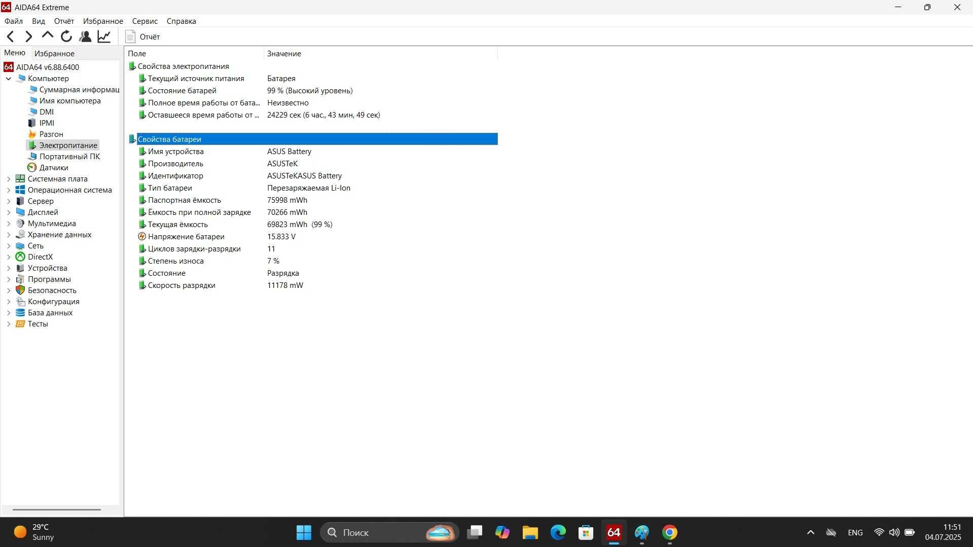Screen dimensions: 973x547
Task: Expand the Хранение данных node
Action: click(9, 235)
